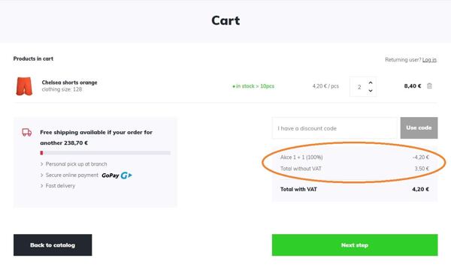Click the Fast delivery list item

point(58,186)
